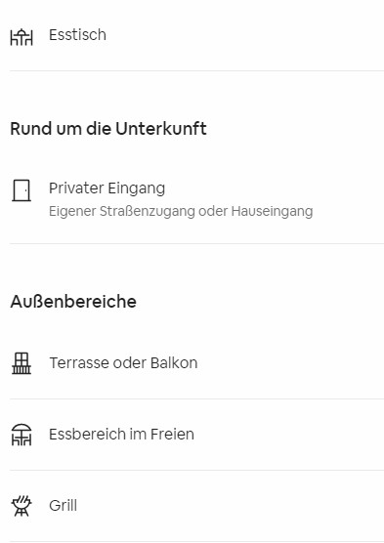Click the word Balkon in the amenity list
Screen dimensions: 384x543
coord(174,363)
